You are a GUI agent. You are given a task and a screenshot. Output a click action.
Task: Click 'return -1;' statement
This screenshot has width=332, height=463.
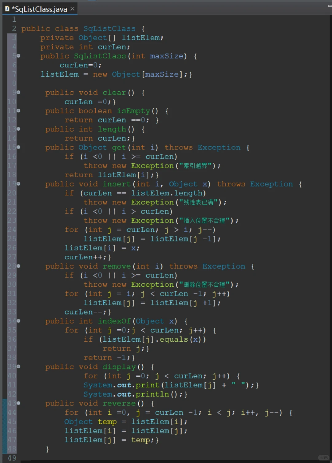107,358
